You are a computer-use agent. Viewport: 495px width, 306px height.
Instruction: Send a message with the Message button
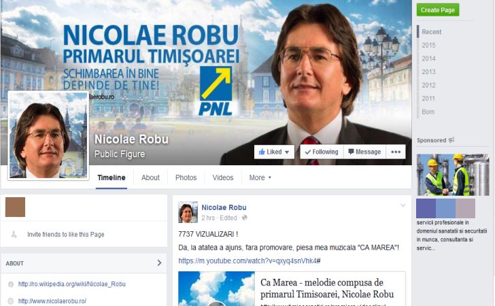[x=364, y=152]
